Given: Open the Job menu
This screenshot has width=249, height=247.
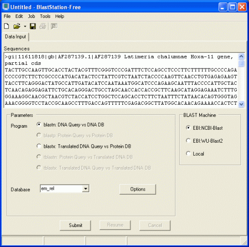Looking at the screenshot, I should tap(31, 16).
